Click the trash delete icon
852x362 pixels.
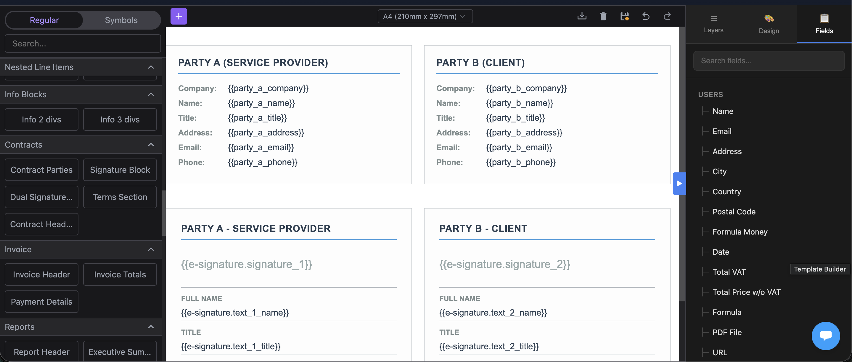tap(603, 16)
